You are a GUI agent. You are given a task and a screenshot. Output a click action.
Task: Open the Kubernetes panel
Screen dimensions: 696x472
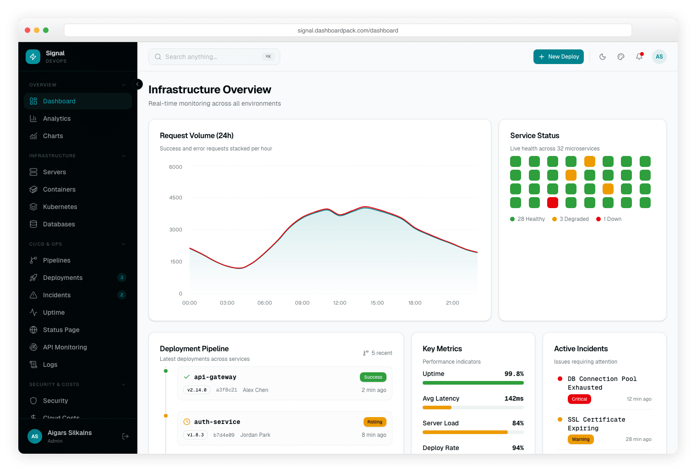point(60,207)
